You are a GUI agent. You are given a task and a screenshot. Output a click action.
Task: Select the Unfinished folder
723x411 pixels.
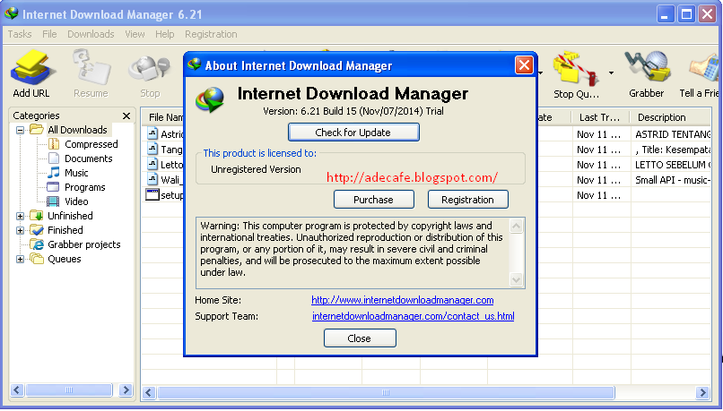click(x=70, y=216)
